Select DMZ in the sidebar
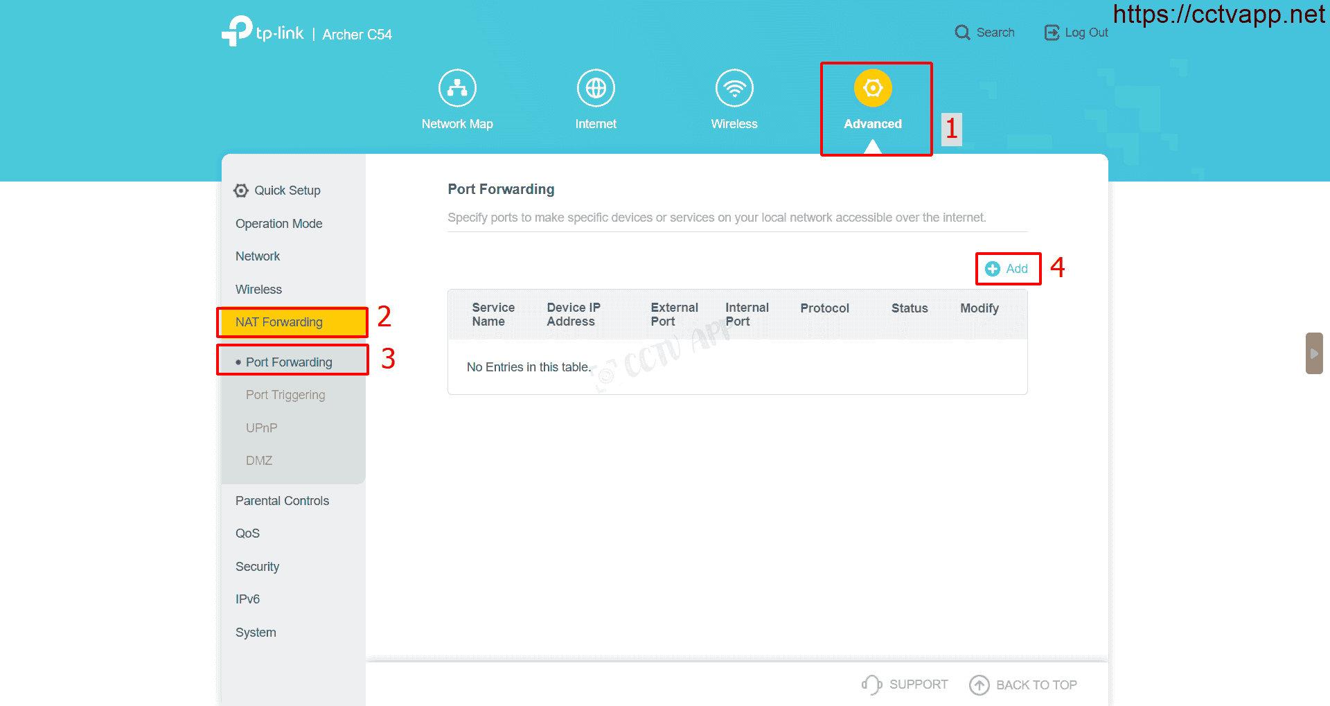This screenshot has width=1330, height=706. (259, 461)
